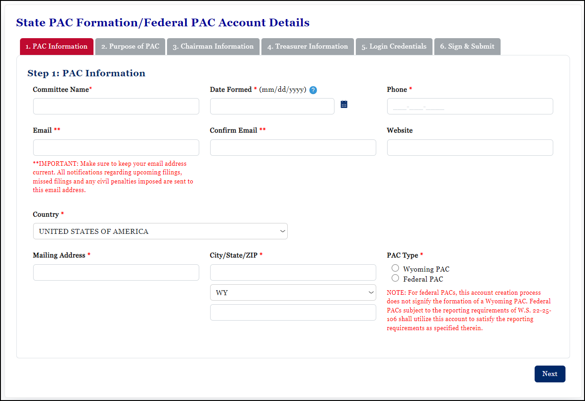Switch to the Purpose of PAC tab

130,46
